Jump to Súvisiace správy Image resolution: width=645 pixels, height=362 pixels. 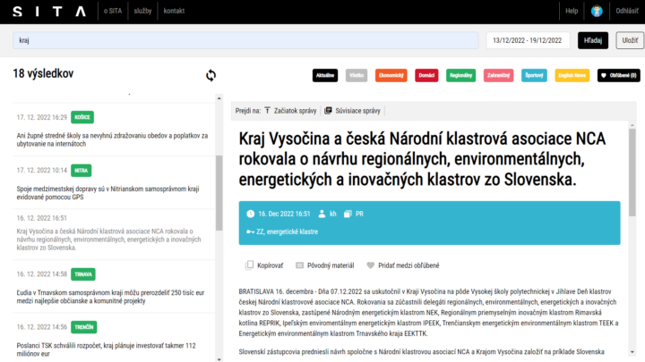click(357, 111)
